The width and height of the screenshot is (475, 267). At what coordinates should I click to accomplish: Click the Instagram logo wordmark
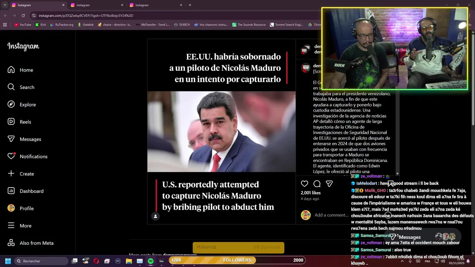[x=23, y=46]
